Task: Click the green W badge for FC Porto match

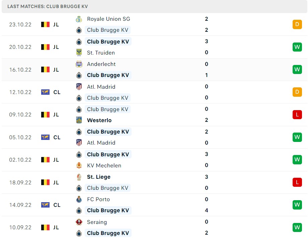Action: click(x=297, y=205)
